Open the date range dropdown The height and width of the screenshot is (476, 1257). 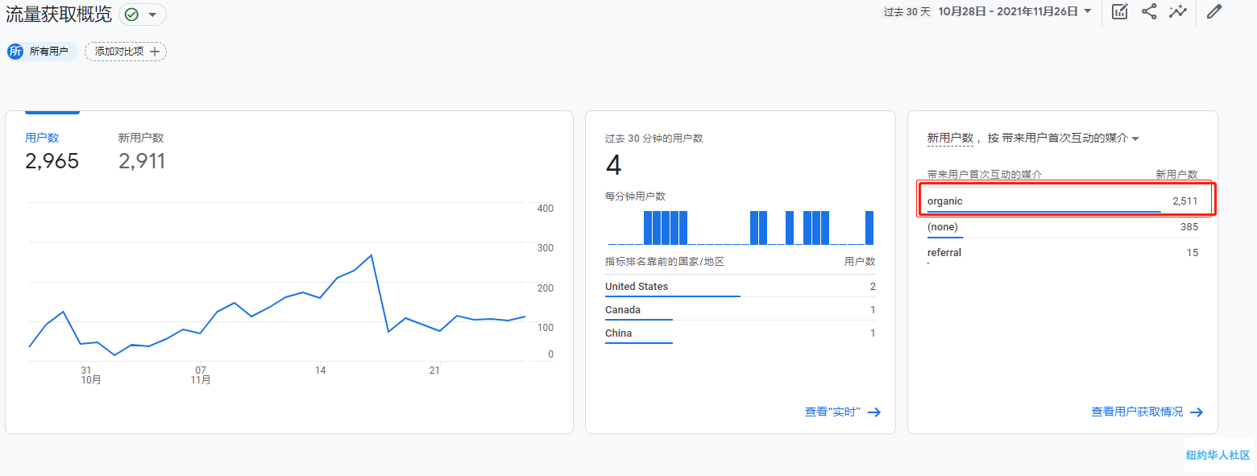(x=1015, y=11)
